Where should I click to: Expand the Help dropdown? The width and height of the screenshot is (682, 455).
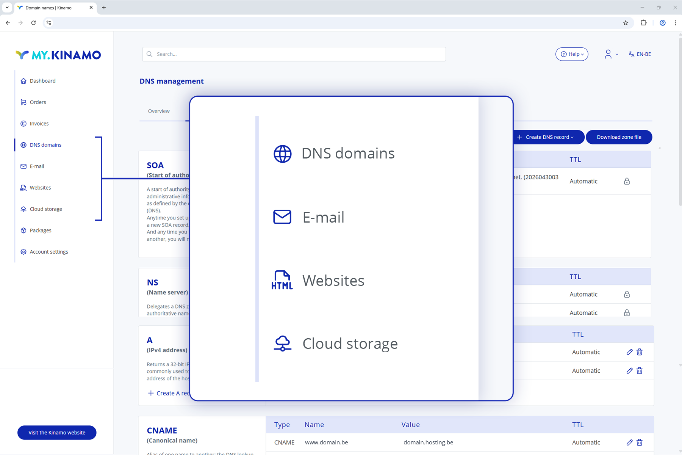pyautogui.click(x=572, y=54)
